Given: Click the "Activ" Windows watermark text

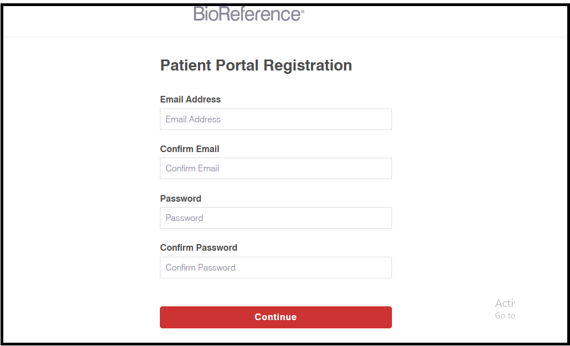Looking at the screenshot, I should click(504, 303).
